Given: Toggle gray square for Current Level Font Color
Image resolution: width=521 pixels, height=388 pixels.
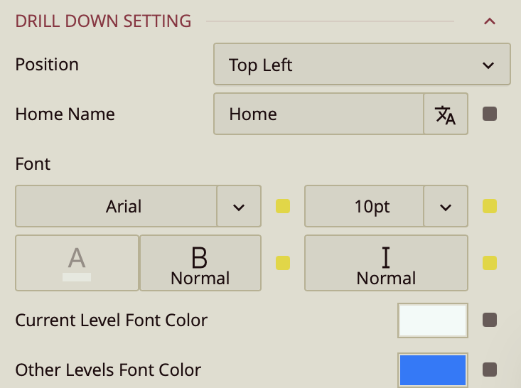Looking at the screenshot, I should tap(490, 320).
